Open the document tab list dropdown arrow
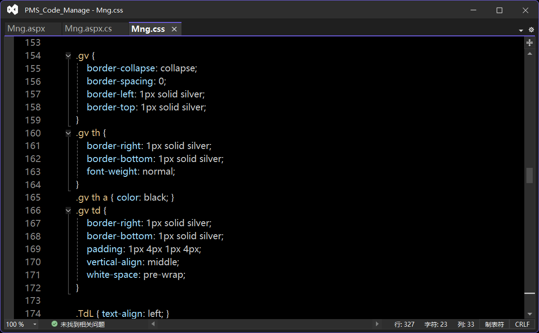Screen dimensions: 539x333 521,30
